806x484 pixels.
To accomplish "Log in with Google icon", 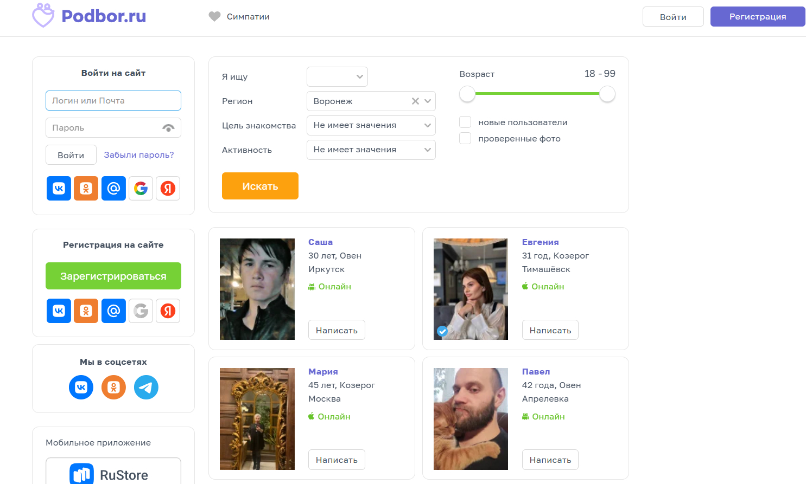I will 141,189.
